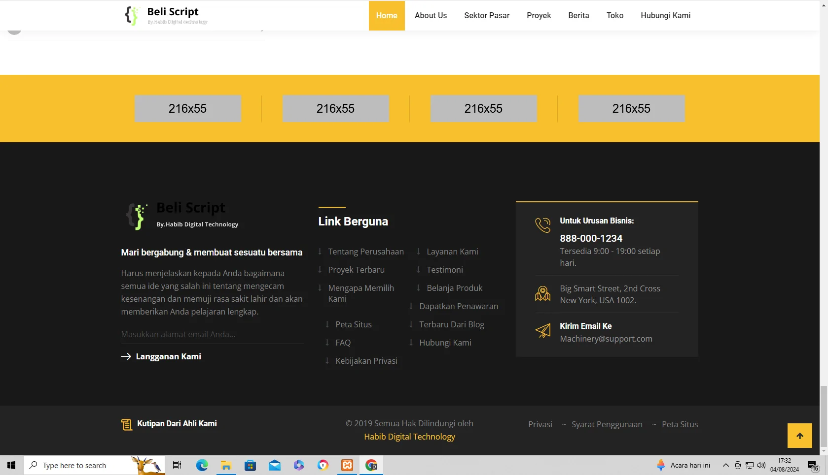828x475 pixels.
Task: Open the Mail app from the taskbar
Action: click(274, 465)
